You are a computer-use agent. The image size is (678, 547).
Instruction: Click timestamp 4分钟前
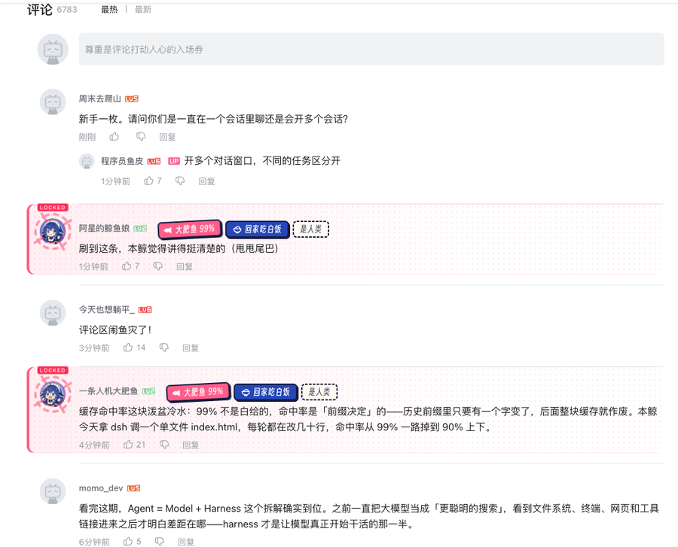tap(94, 445)
